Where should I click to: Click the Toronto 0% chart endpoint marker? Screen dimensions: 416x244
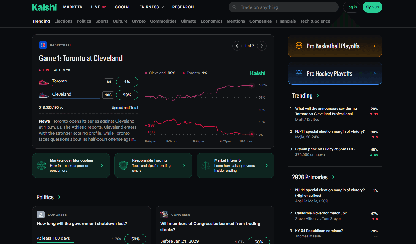point(252,134)
